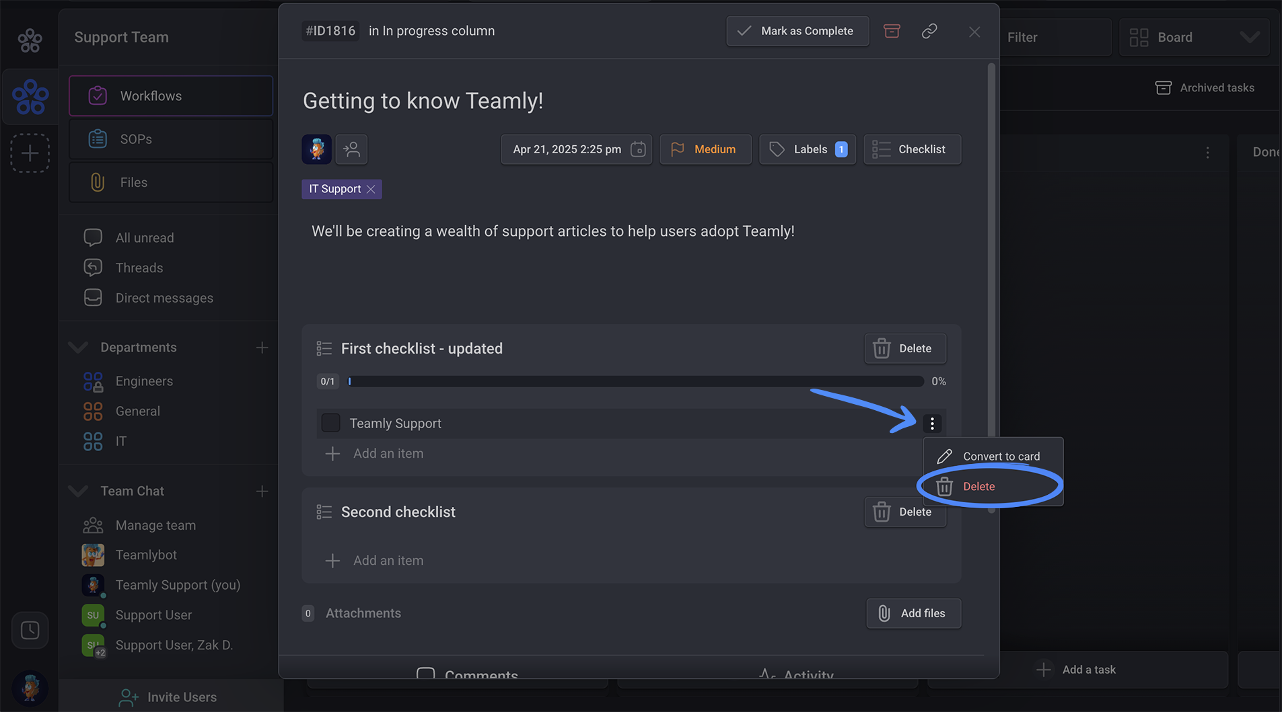
Task: Click the Teamly logo at top left
Action: 30,40
